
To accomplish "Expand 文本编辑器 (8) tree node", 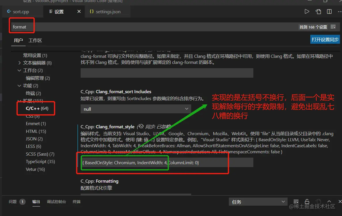I will coord(19,63).
